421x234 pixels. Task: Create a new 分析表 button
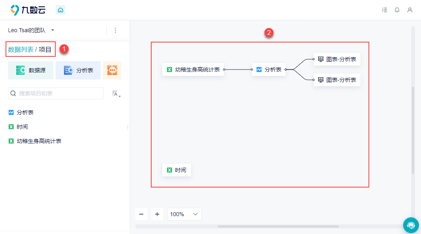click(78, 70)
